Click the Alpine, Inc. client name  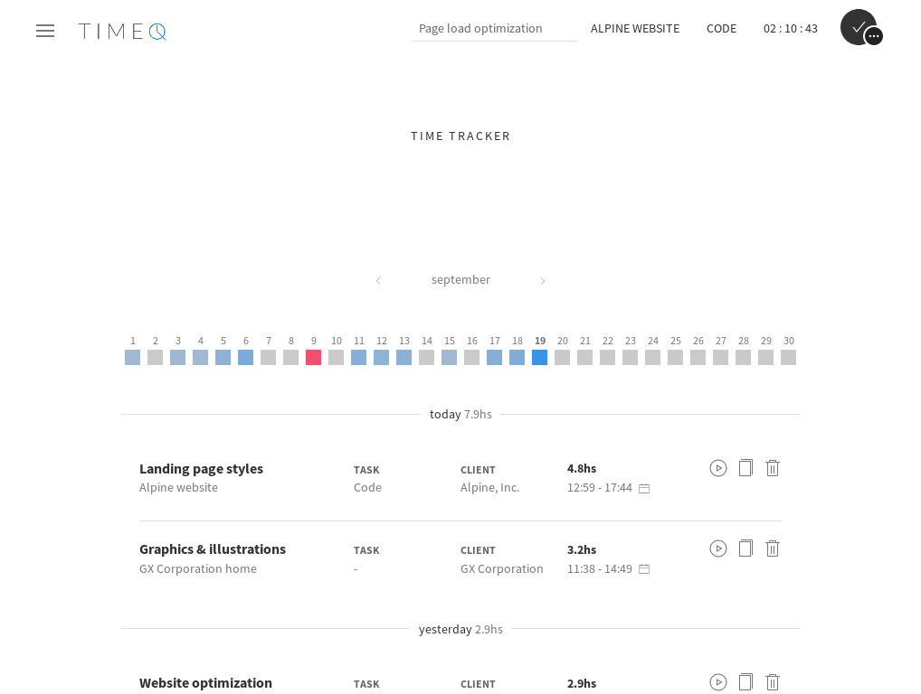489,487
